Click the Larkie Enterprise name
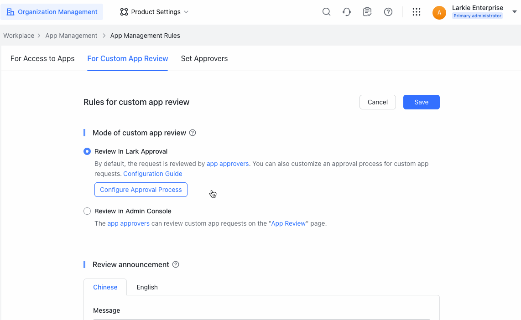The height and width of the screenshot is (320, 521). point(478,8)
